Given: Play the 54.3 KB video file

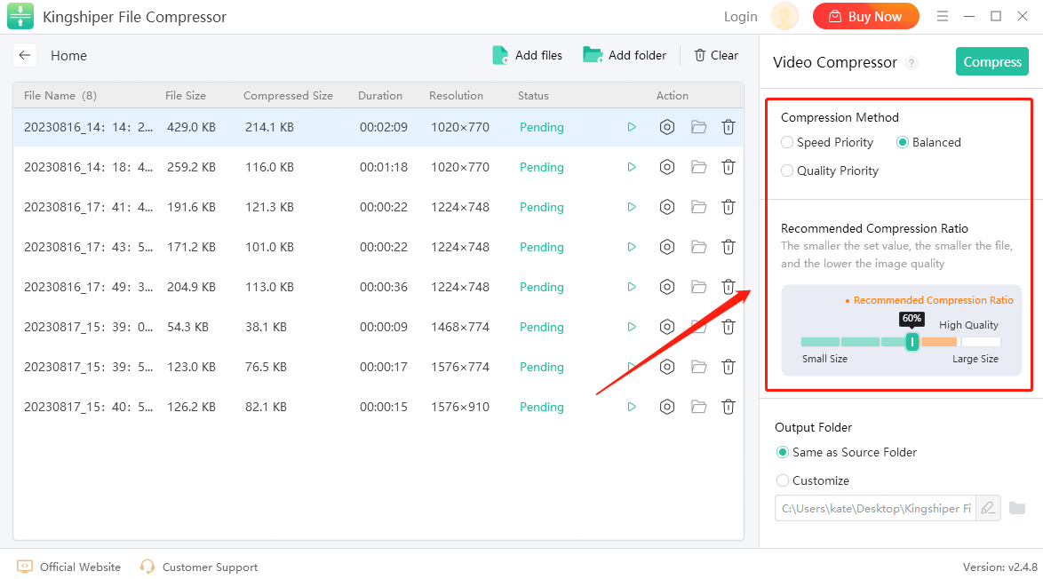Looking at the screenshot, I should click(x=632, y=327).
